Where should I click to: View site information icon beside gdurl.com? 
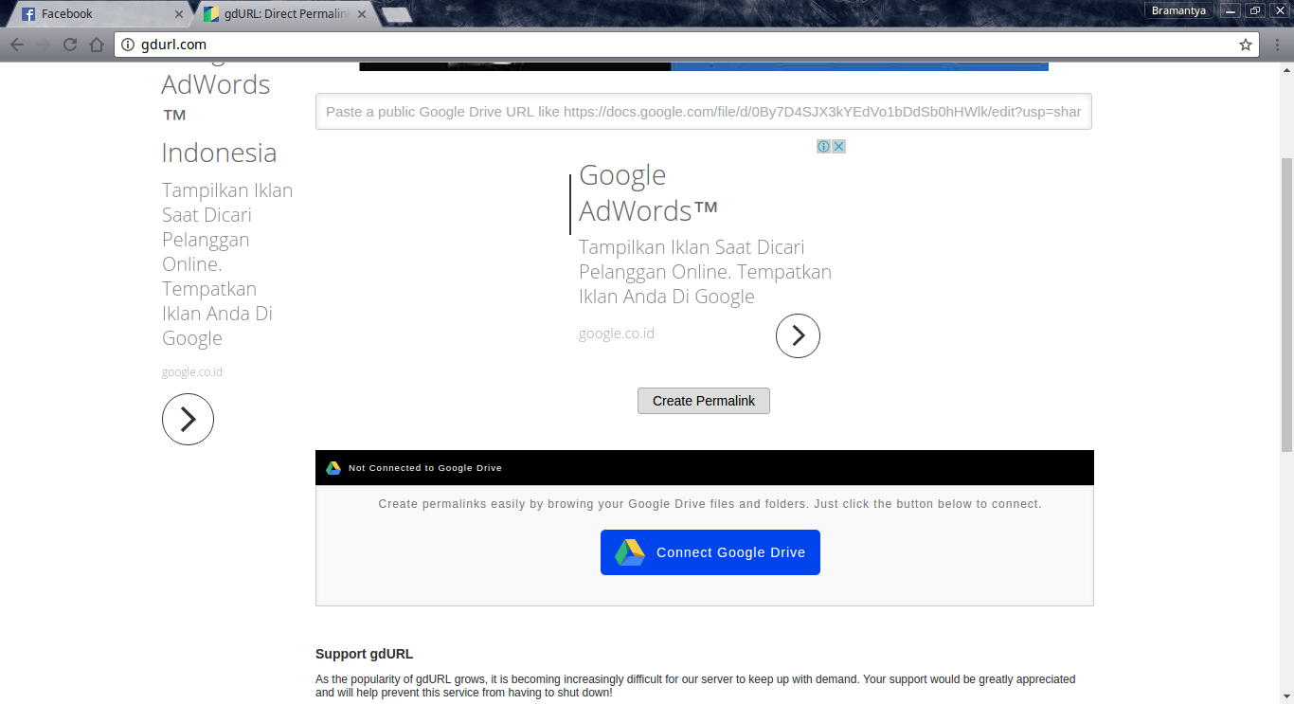pos(130,45)
